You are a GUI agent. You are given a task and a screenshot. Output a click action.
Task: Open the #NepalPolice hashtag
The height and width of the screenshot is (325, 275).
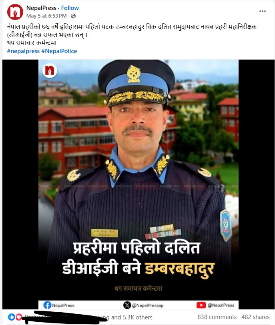[x=59, y=51]
